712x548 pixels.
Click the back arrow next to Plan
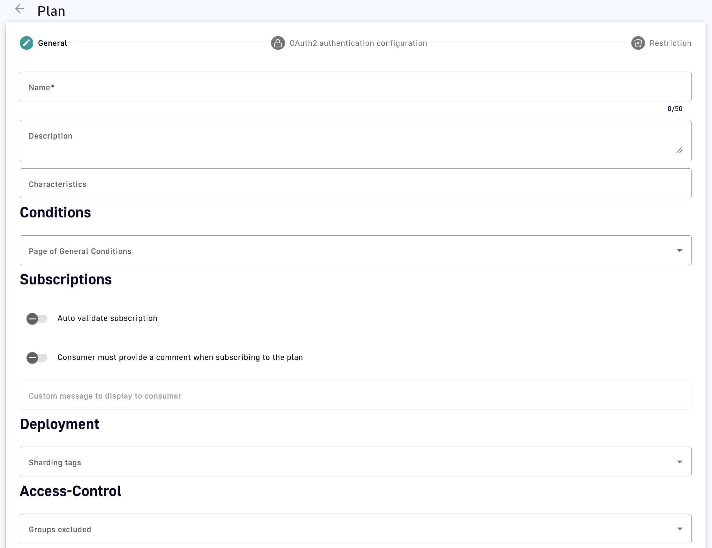pyautogui.click(x=20, y=9)
